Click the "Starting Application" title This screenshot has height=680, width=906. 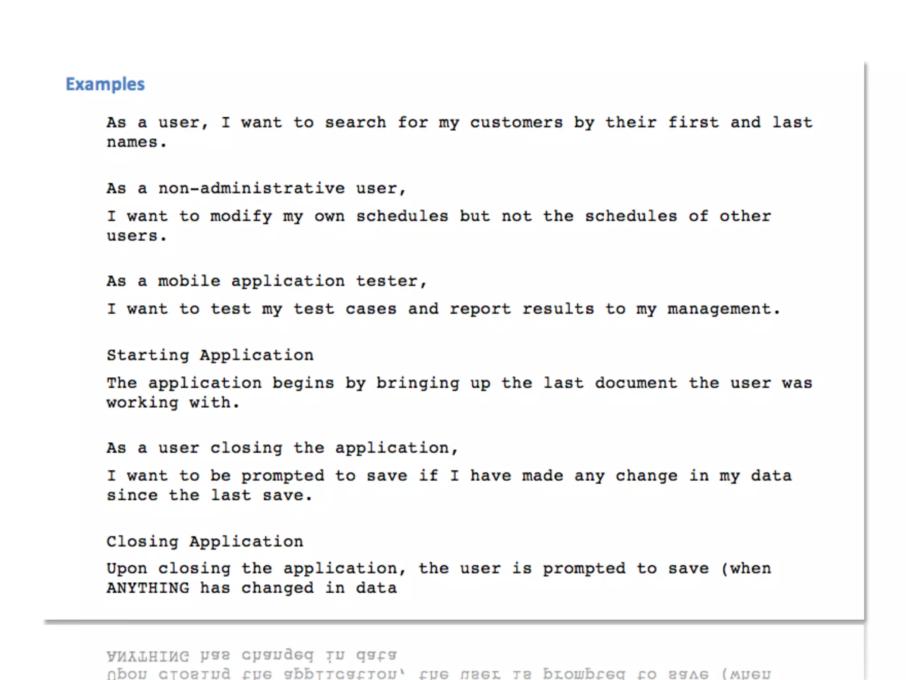tap(210, 355)
